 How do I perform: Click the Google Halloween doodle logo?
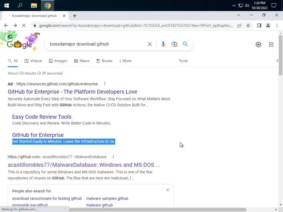(20, 41)
